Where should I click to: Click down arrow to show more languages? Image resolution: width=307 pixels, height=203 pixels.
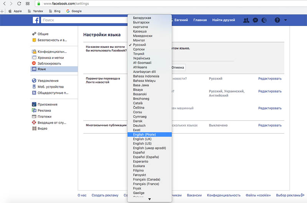point(150,199)
